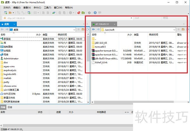Screen dimensions: 190x131
Task: Click the swap-arrows transfer icon in toolbar
Action: tap(54, 13)
